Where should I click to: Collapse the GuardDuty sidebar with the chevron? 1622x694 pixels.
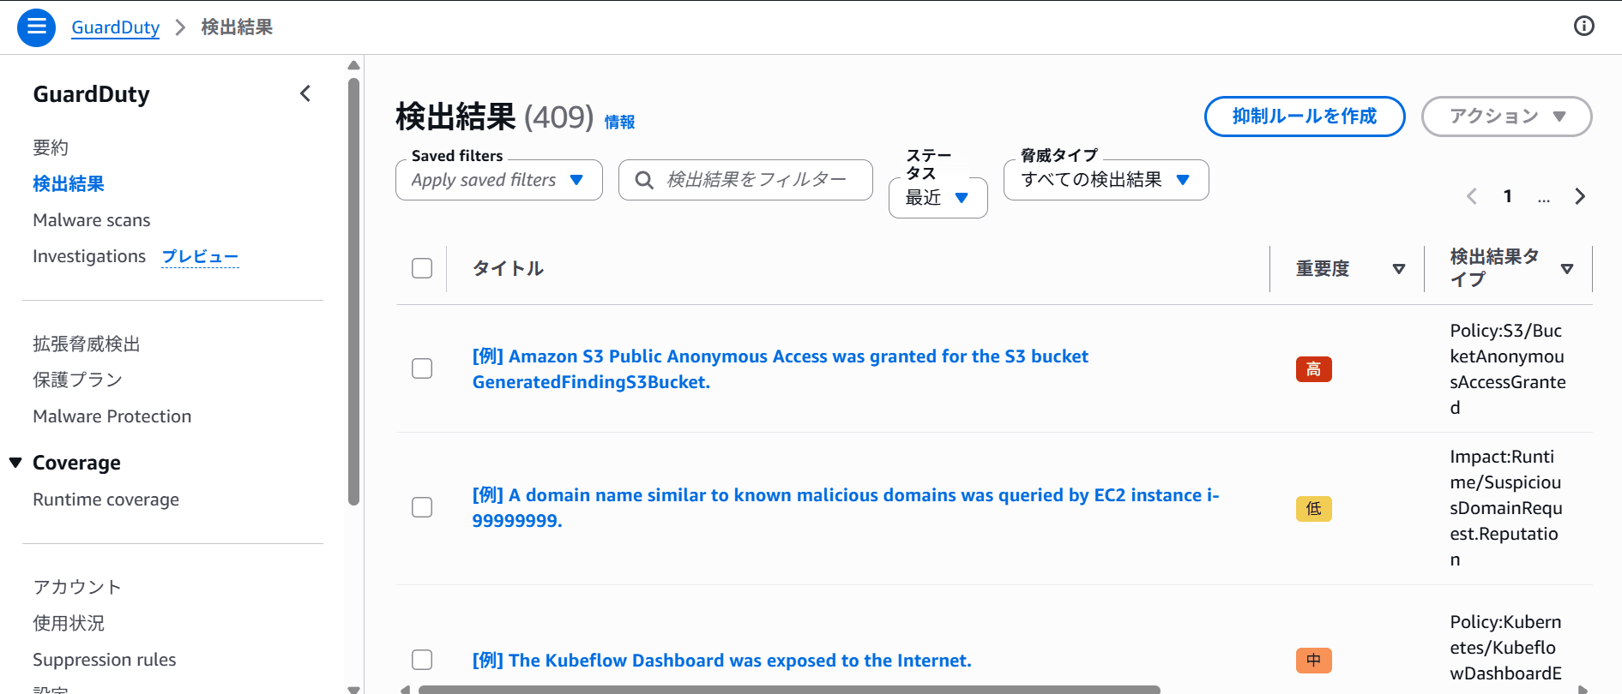pyautogui.click(x=305, y=93)
